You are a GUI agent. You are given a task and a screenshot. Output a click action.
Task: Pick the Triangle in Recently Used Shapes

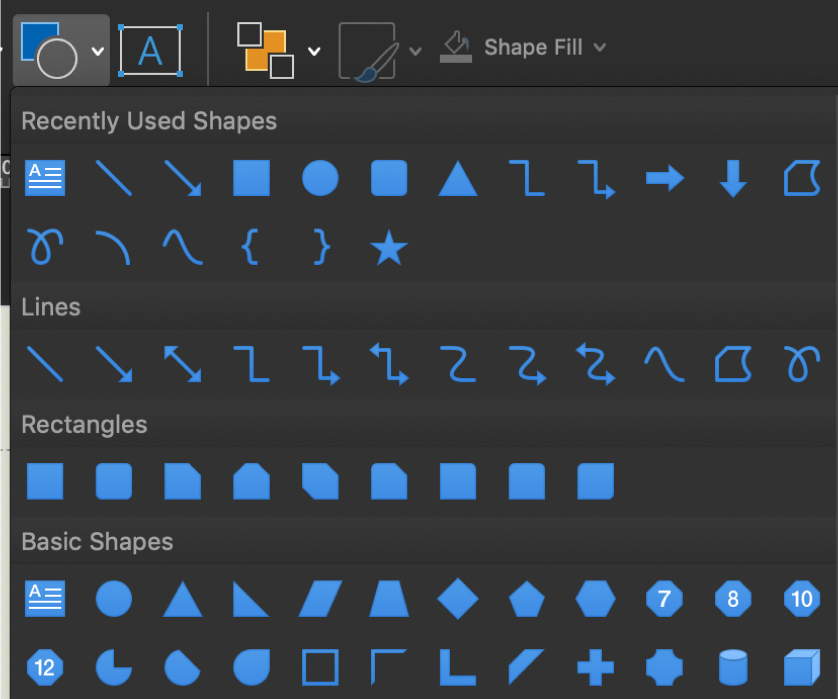click(x=458, y=178)
